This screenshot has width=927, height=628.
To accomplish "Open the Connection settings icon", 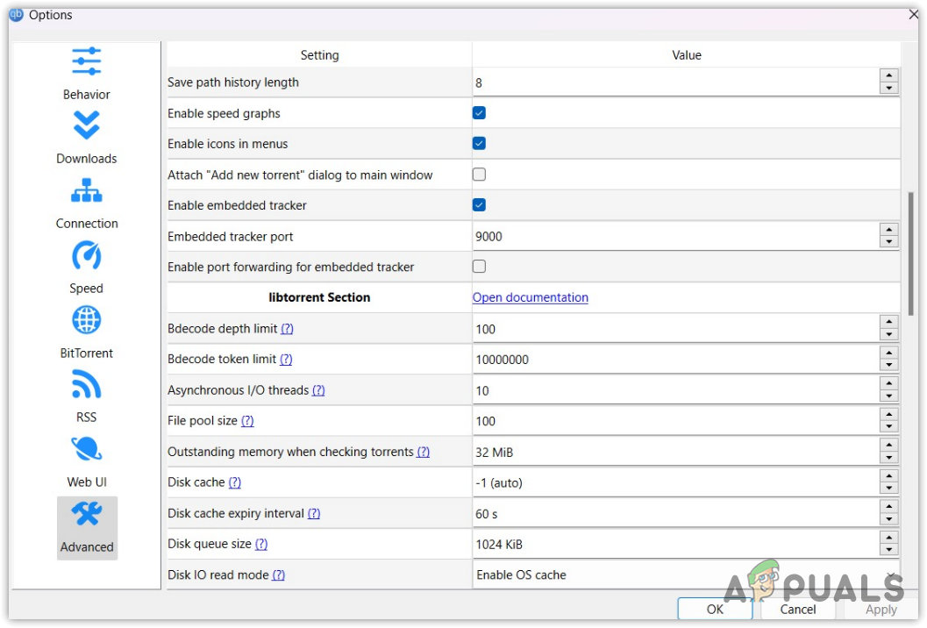I will tap(86, 190).
